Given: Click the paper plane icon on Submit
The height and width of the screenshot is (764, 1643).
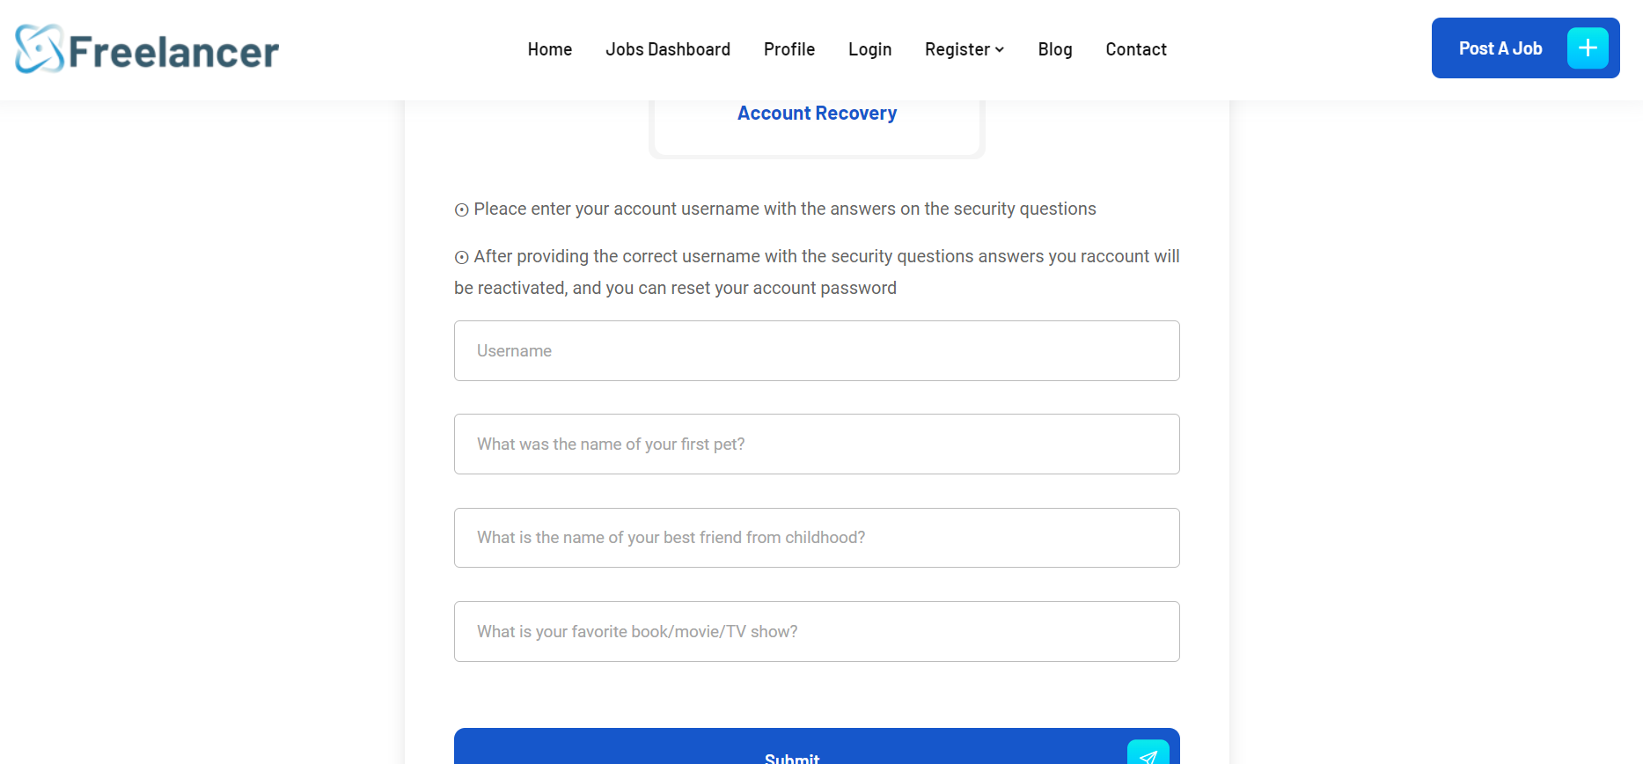Looking at the screenshot, I should (x=1148, y=753).
